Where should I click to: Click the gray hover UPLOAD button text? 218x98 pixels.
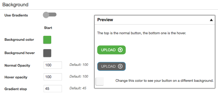tap(108, 66)
